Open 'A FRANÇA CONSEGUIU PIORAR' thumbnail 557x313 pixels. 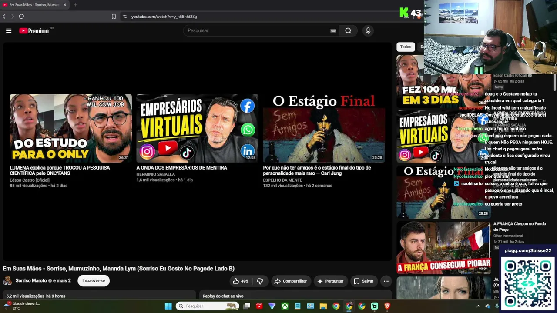pyautogui.click(x=443, y=248)
